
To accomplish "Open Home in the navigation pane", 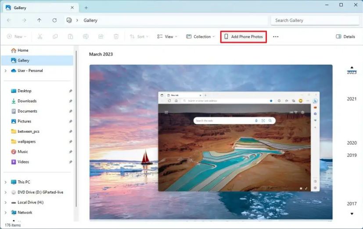I will (x=23, y=50).
